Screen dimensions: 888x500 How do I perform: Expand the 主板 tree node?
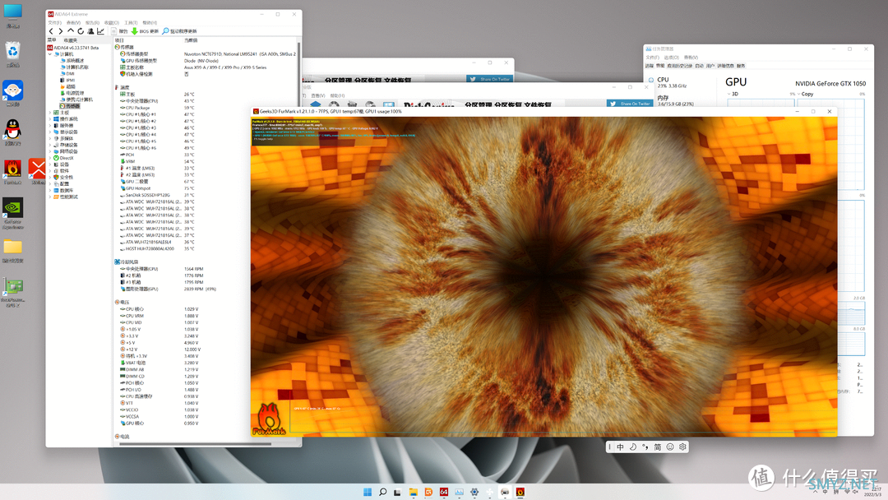[50, 113]
